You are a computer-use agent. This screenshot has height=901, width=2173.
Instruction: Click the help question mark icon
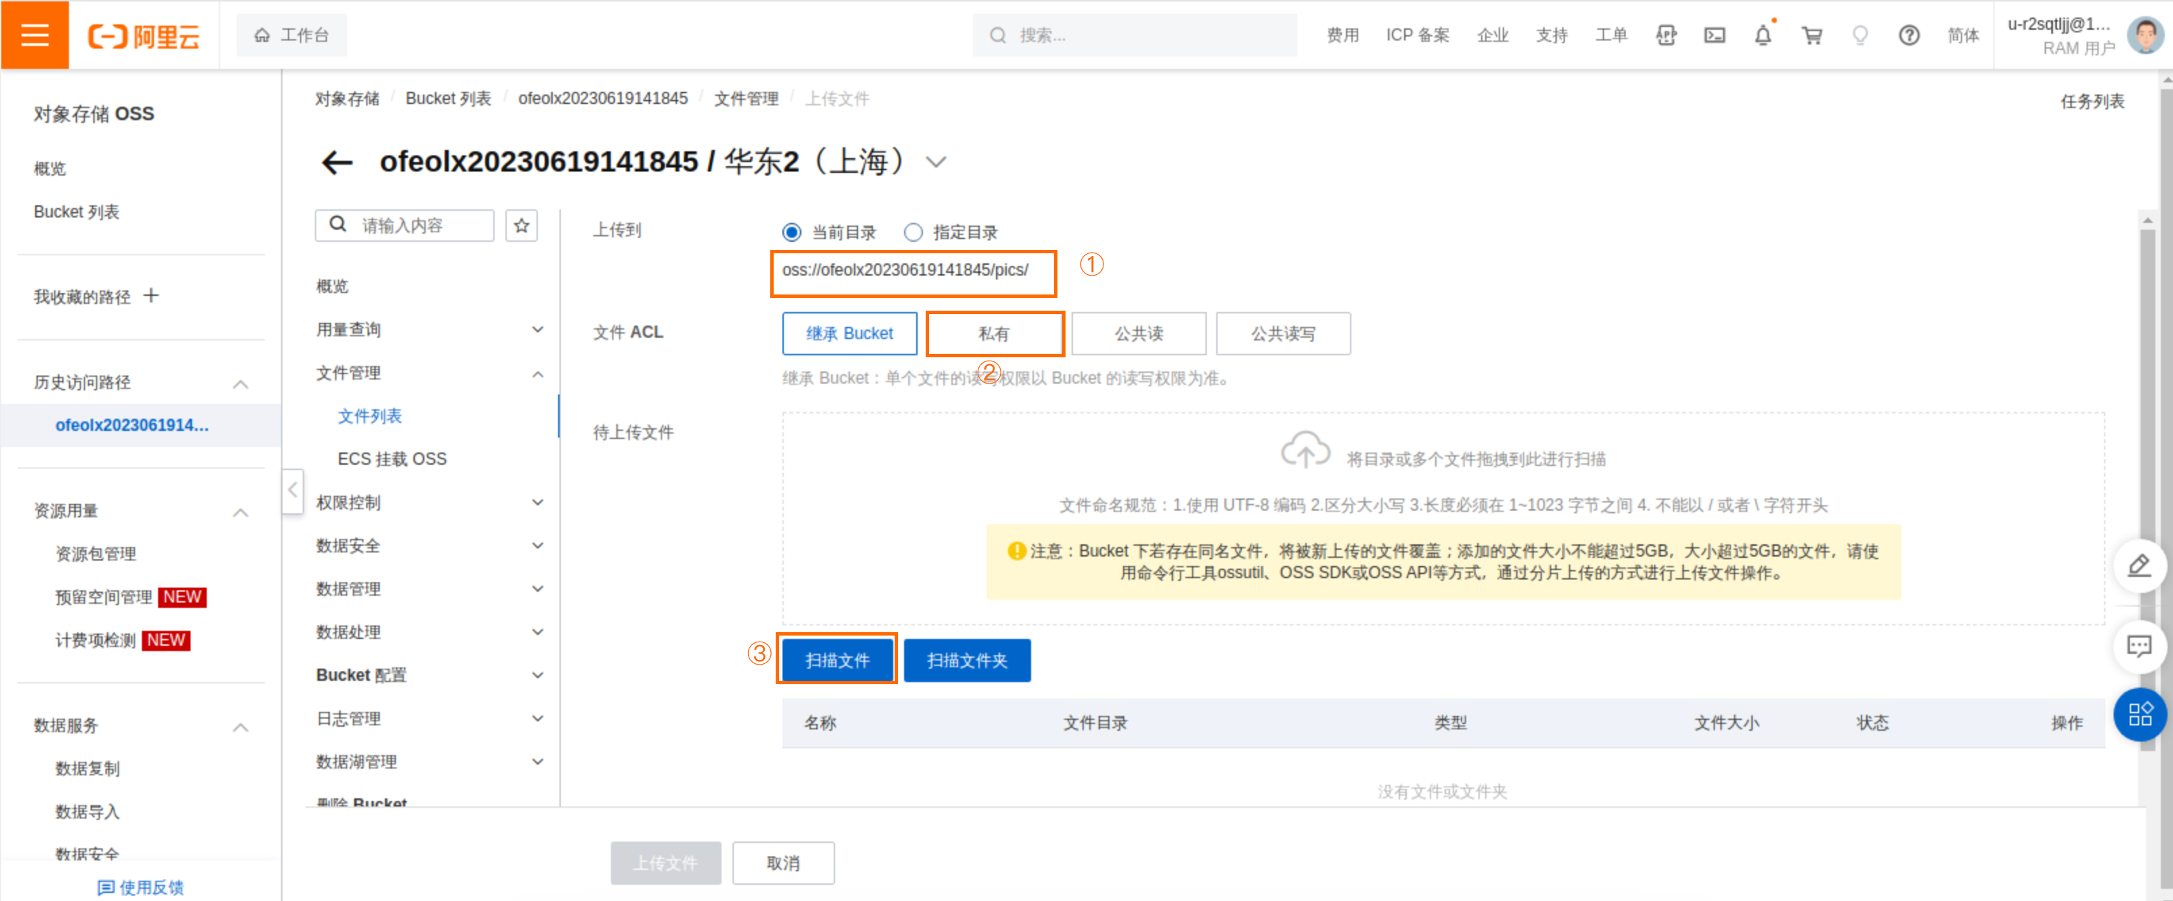coord(1908,35)
